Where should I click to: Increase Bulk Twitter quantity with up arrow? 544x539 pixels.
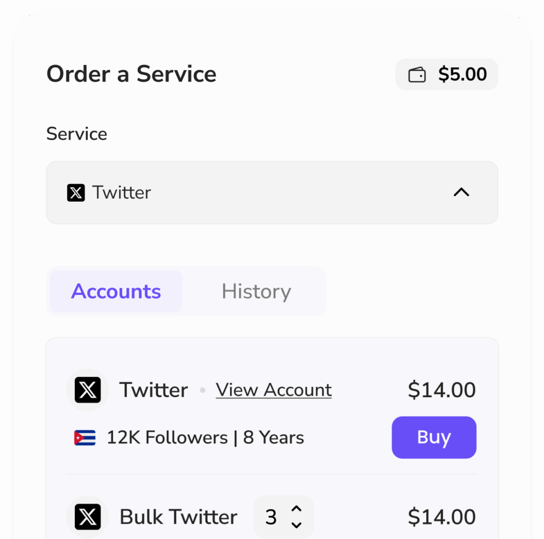click(x=296, y=509)
